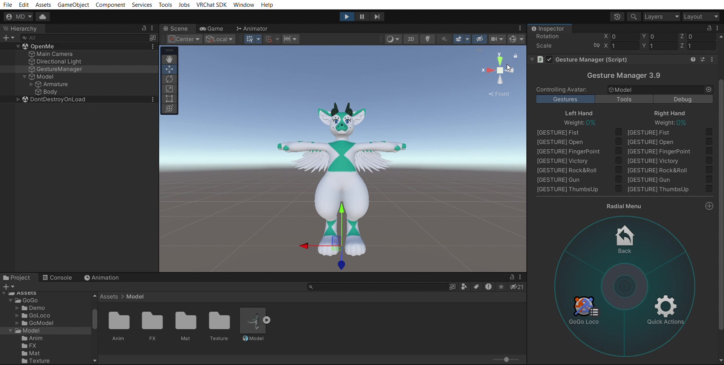Adjust the Project icon size slider

pos(506,359)
